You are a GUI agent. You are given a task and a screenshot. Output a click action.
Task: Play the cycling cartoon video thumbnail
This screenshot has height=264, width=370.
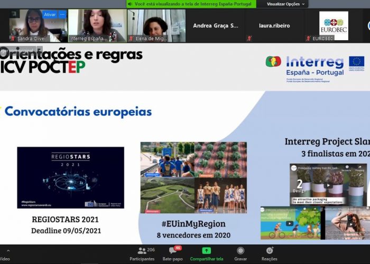pyautogui.click(x=291, y=223)
